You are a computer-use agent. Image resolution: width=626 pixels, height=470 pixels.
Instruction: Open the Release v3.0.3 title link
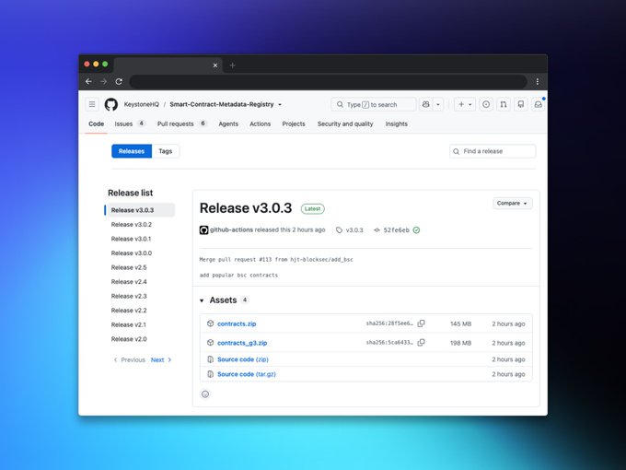click(x=246, y=208)
